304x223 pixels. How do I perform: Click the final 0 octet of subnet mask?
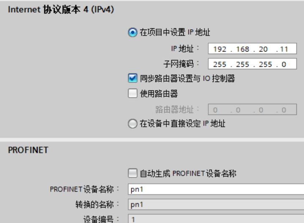click(x=284, y=64)
